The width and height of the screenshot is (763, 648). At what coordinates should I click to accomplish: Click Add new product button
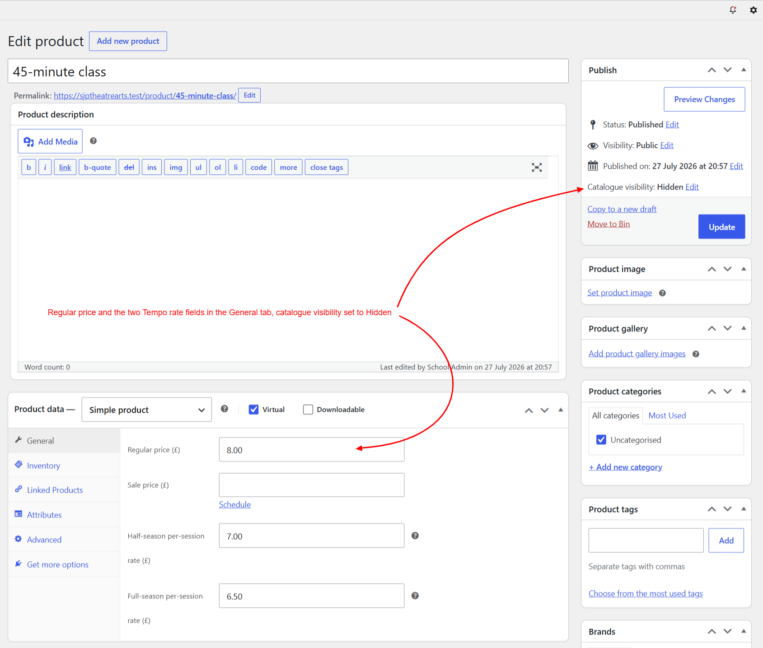[x=128, y=41]
